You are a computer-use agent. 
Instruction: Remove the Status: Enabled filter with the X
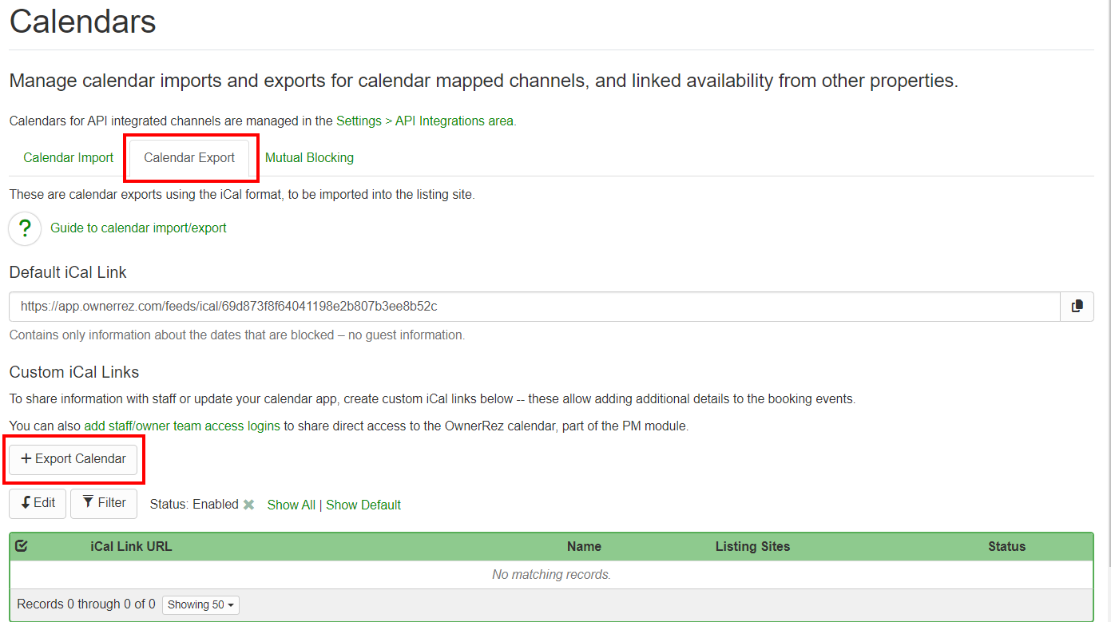coord(249,505)
